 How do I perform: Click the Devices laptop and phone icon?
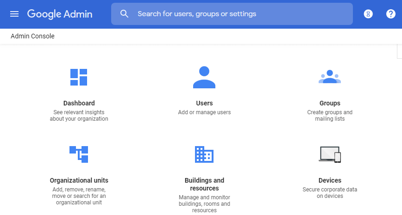pyautogui.click(x=330, y=154)
